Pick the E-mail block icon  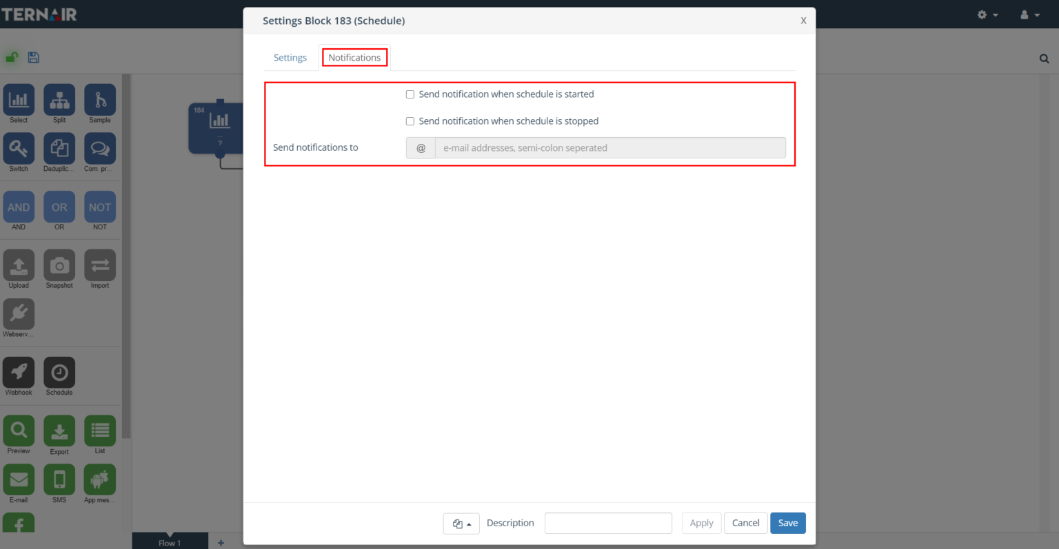click(x=19, y=479)
